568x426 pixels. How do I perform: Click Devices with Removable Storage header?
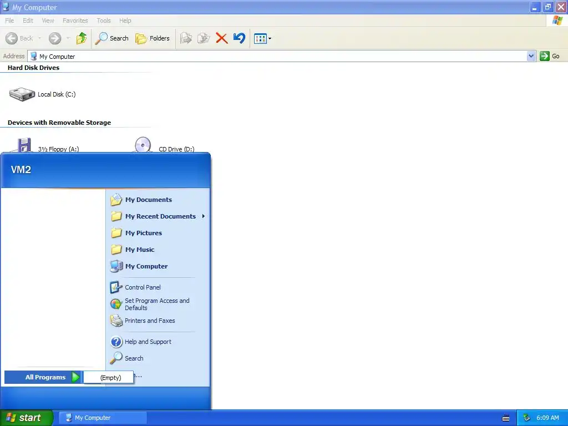tap(59, 123)
